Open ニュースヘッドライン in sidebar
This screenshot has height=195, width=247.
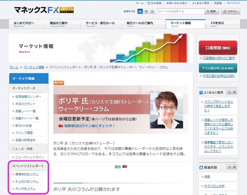tap(30, 157)
